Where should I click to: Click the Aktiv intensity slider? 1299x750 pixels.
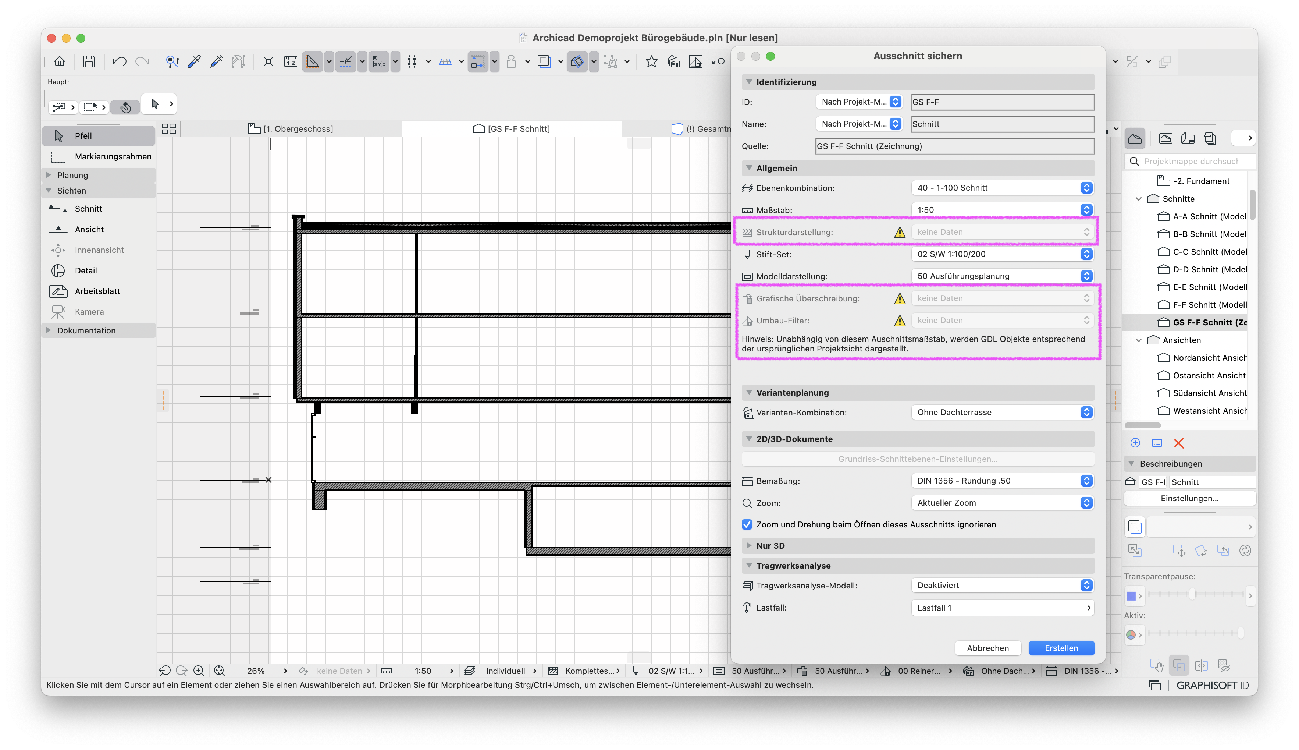pyautogui.click(x=1195, y=633)
